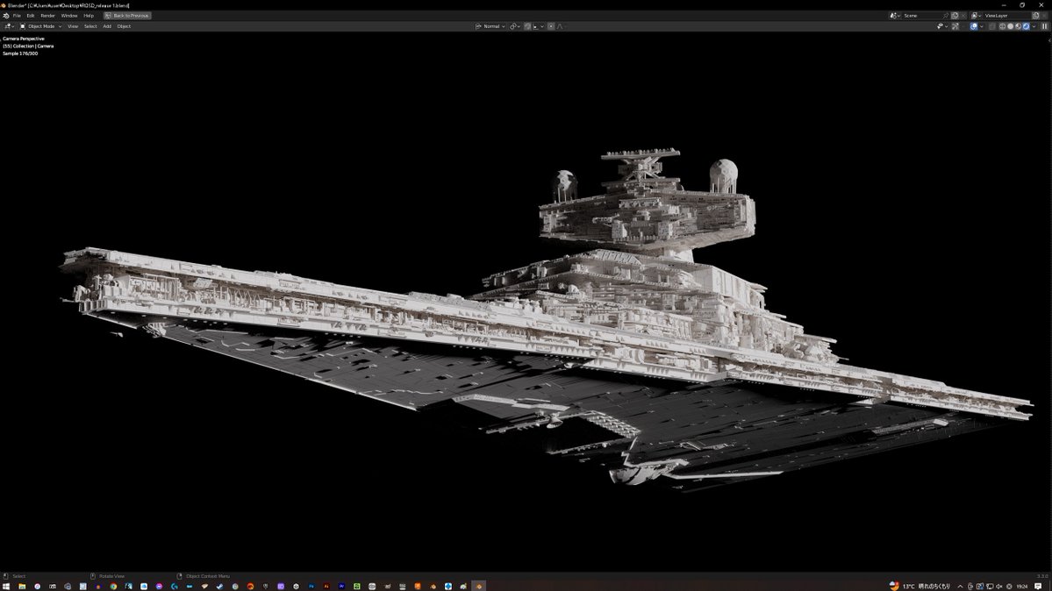
Task: Open the viewport Select menu
Action: pyautogui.click(x=90, y=26)
